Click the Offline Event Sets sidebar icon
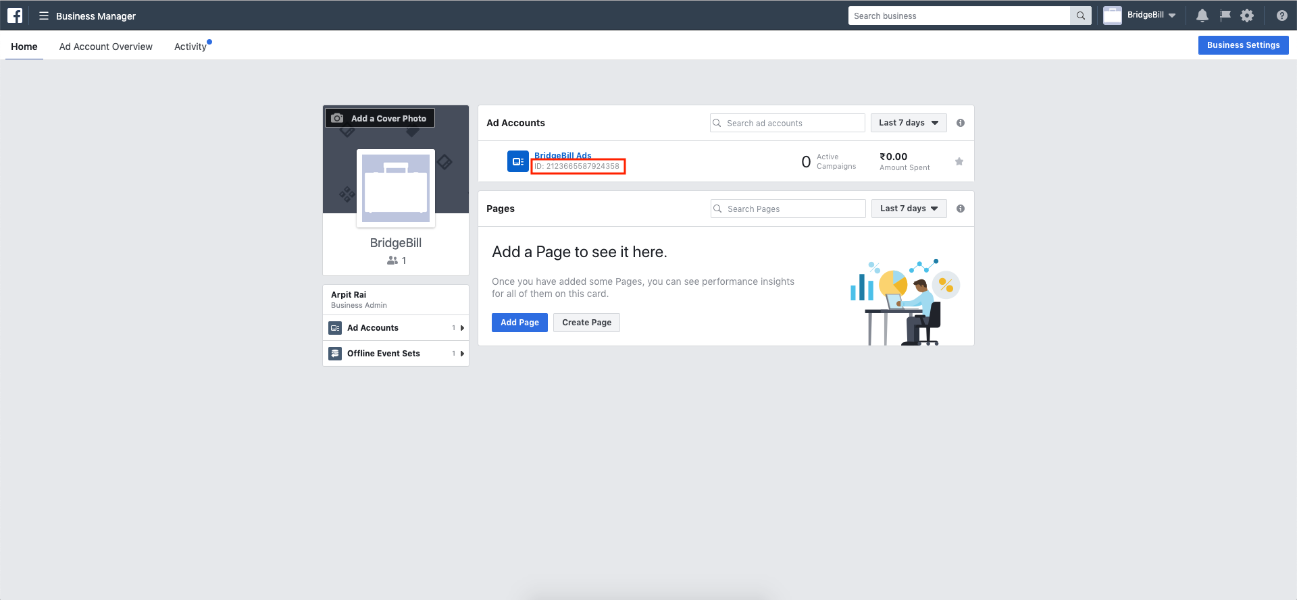 click(x=335, y=354)
